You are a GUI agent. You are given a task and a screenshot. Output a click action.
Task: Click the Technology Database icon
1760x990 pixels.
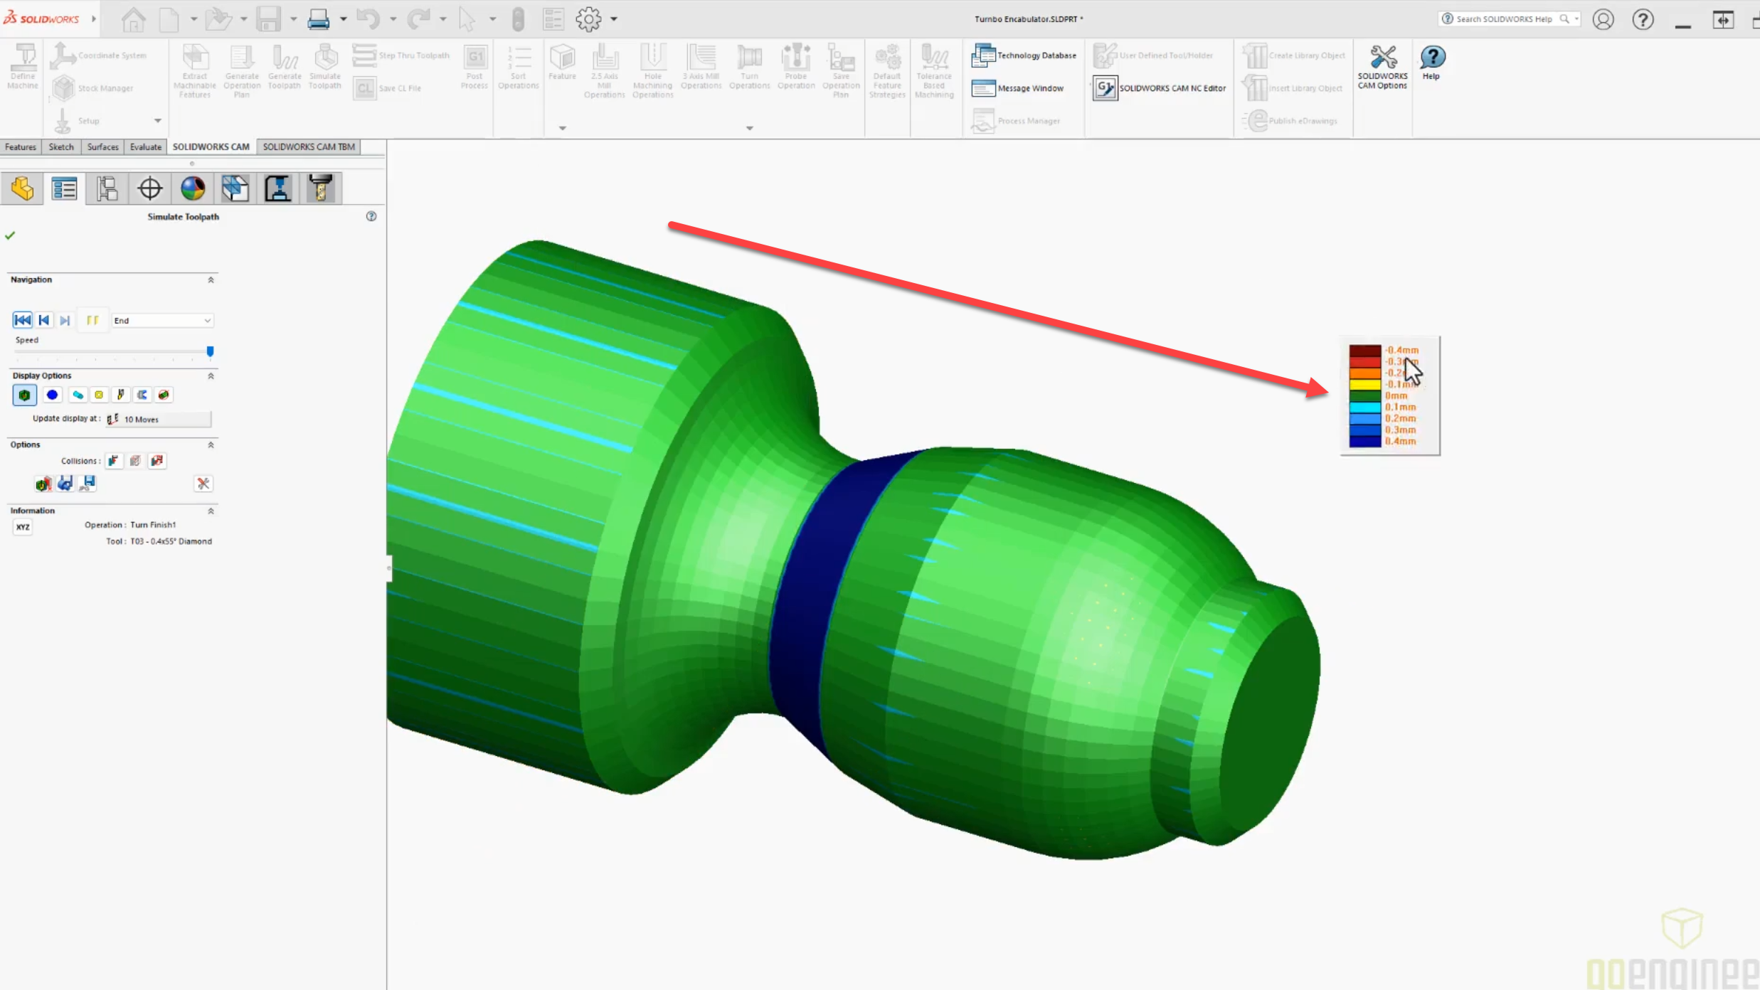(x=983, y=55)
